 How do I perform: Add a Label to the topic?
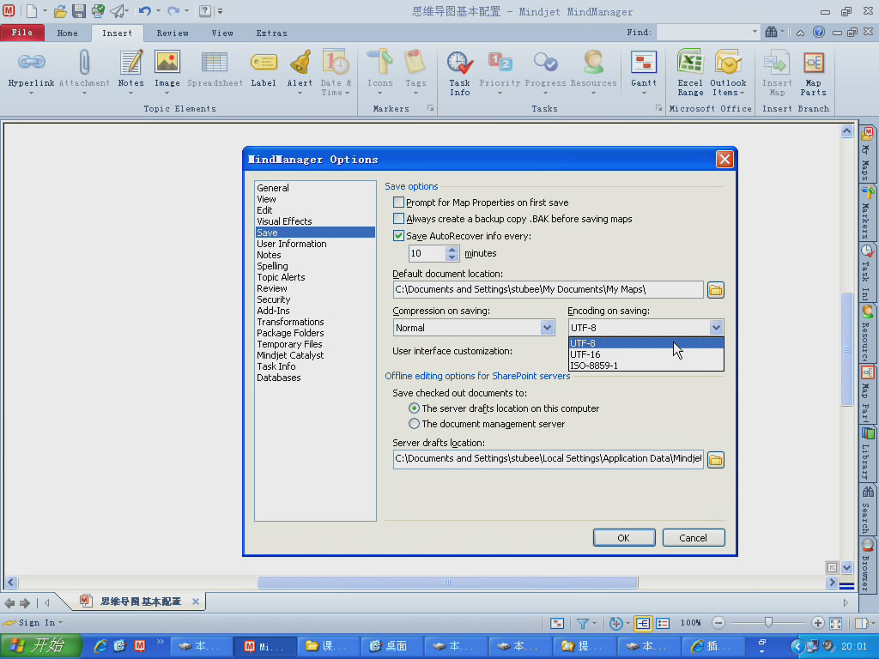(264, 70)
